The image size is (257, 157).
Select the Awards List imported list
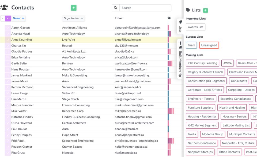pyautogui.click(x=195, y=27)
